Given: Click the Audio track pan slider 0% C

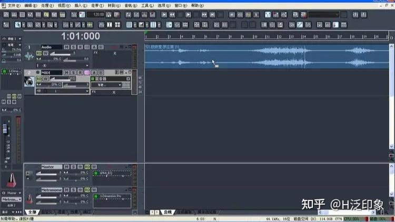Looking at the screenshot, I should [50, 59].
